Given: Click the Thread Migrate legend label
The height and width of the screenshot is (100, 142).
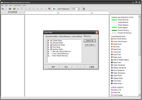Looking at the screenshot, I should [123, 28].
